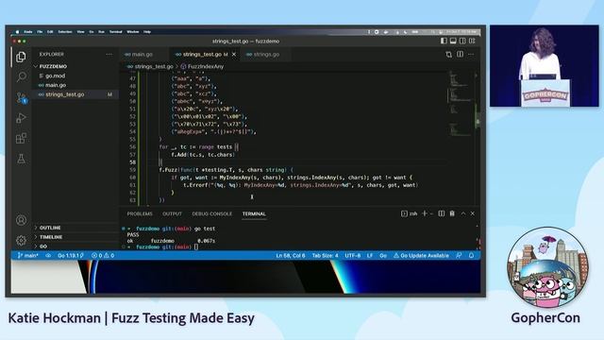Click LF end of line indicator

pos(370,256)
